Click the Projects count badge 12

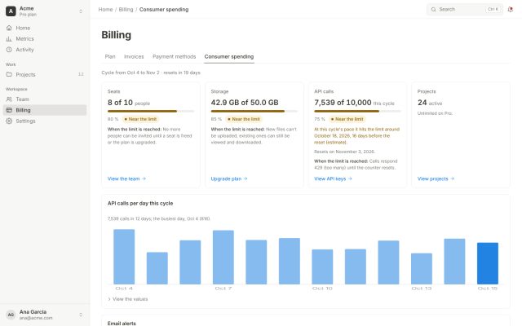81,74
